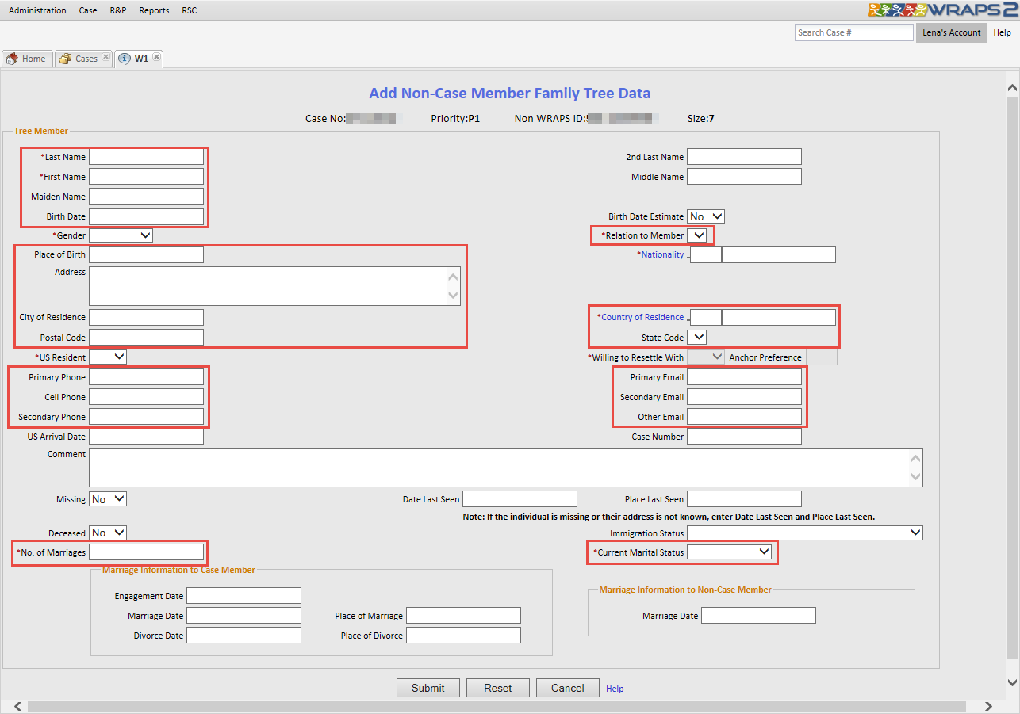Cancel adding the tree member
1020x714 pixels.
click(568, 688)
